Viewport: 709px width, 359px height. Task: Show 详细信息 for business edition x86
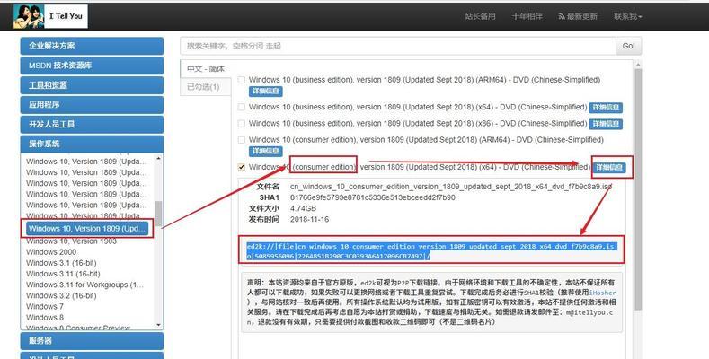pos(606,124)
